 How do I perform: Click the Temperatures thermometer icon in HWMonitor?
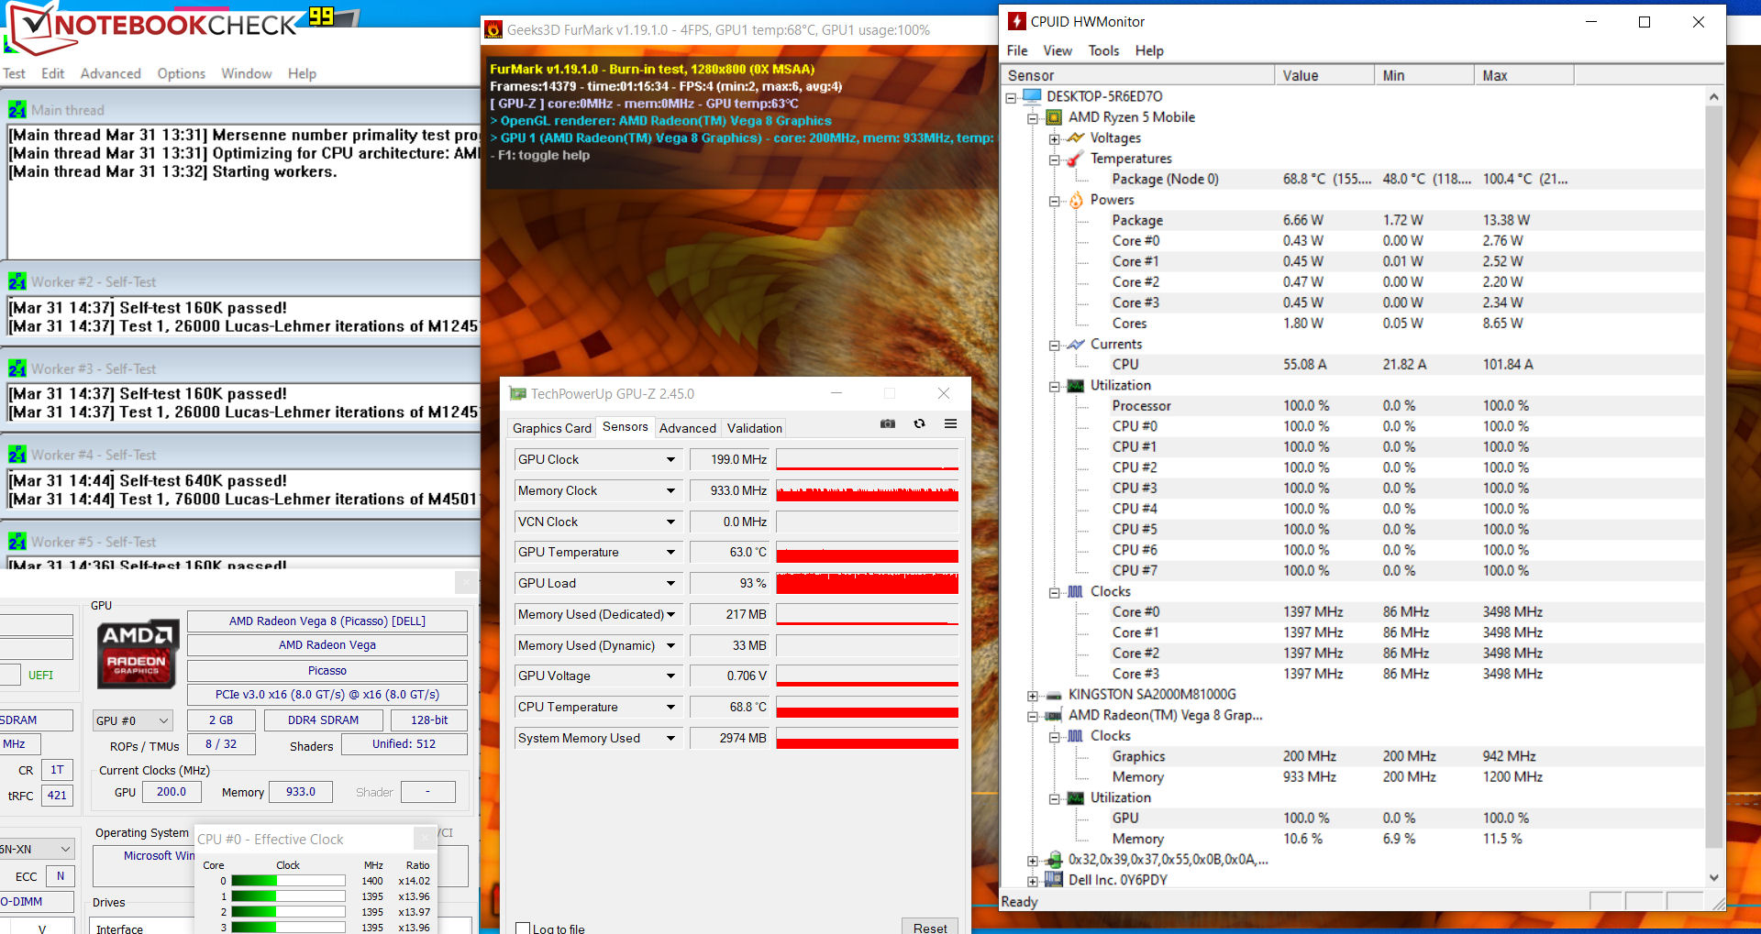pos(1075,159)
